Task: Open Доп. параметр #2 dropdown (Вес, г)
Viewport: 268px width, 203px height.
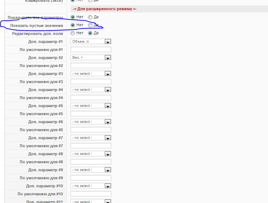Action: pyautogui.click(x=91, y=58)
